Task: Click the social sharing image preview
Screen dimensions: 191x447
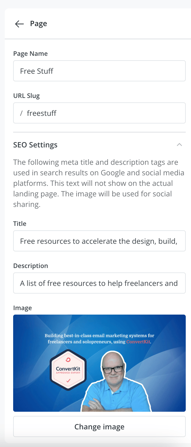Action: coord(99,363)
